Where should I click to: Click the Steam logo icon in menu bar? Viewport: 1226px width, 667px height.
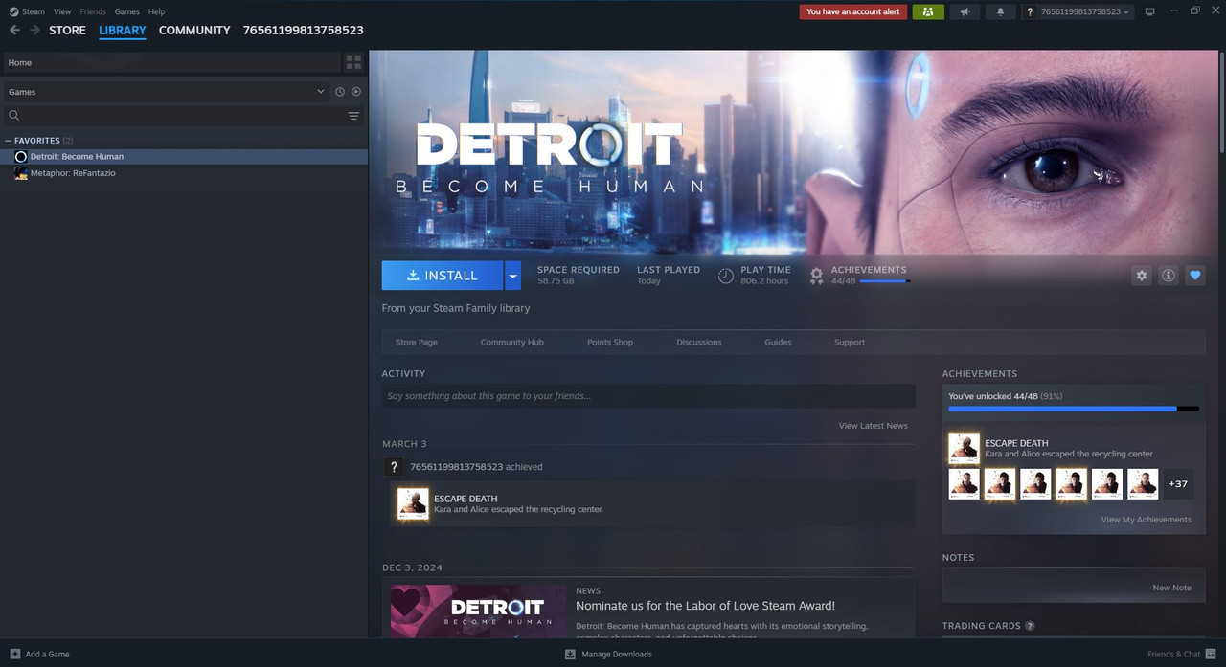13,11
